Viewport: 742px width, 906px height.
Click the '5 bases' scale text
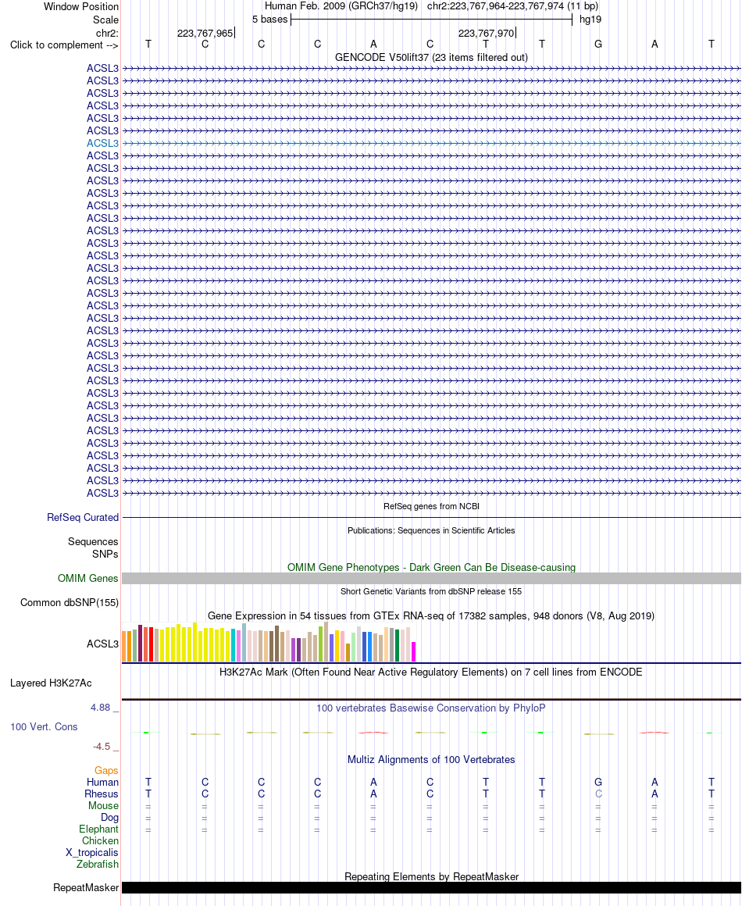coord(270,20)
